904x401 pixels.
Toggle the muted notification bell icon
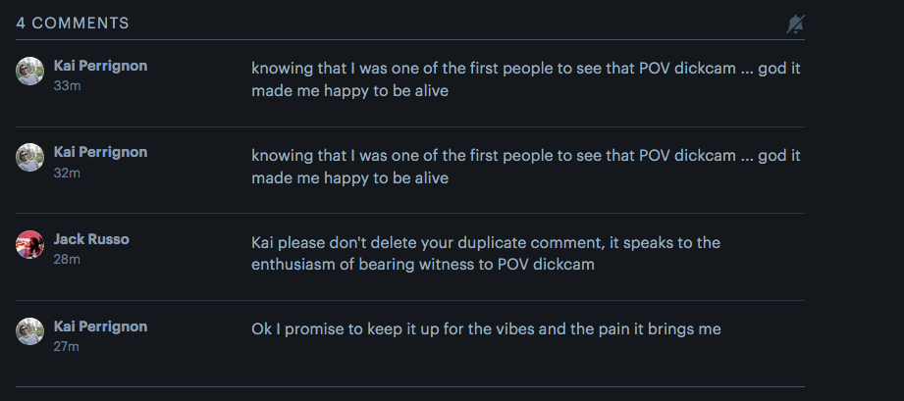[x=795, y=25]
